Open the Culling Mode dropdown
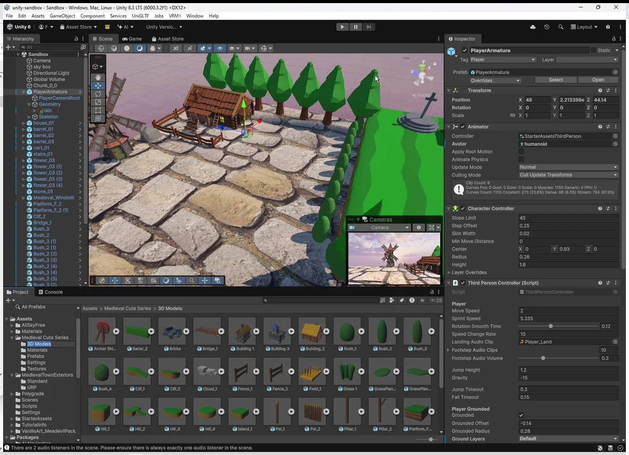The height and width of the screenshot is (455, 629). point(568,175)
